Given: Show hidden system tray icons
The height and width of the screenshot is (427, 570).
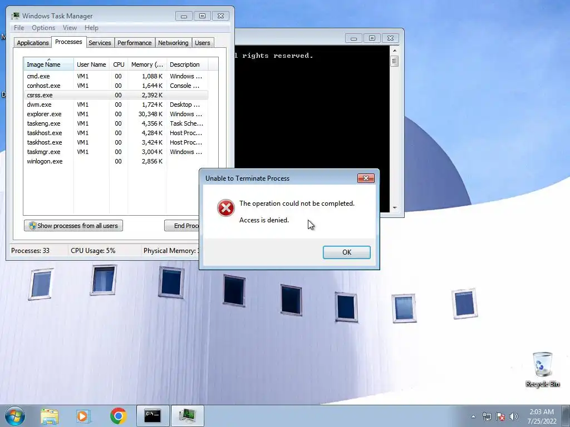Looking at the screenshot, I should (x=473, y=416).
